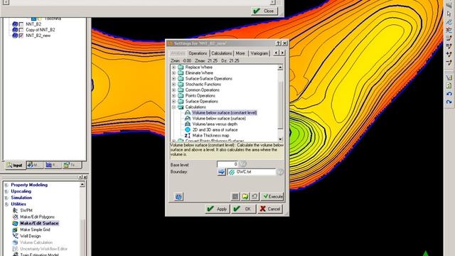Click the Uncertainty Workflow Editor icon

15,249
